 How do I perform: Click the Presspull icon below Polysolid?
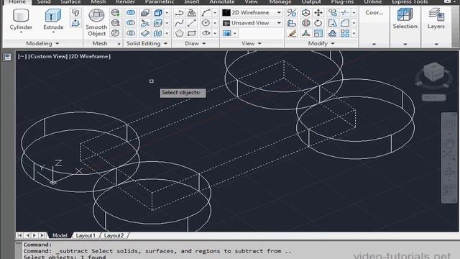(75, 23)
